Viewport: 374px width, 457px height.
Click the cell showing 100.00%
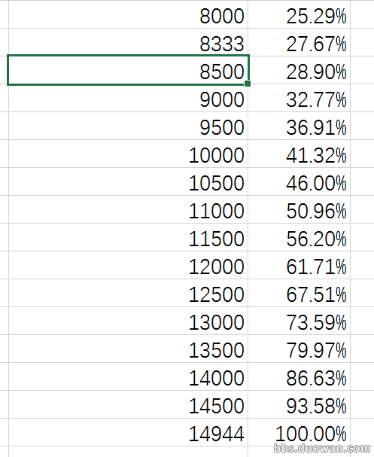point(300,432)
